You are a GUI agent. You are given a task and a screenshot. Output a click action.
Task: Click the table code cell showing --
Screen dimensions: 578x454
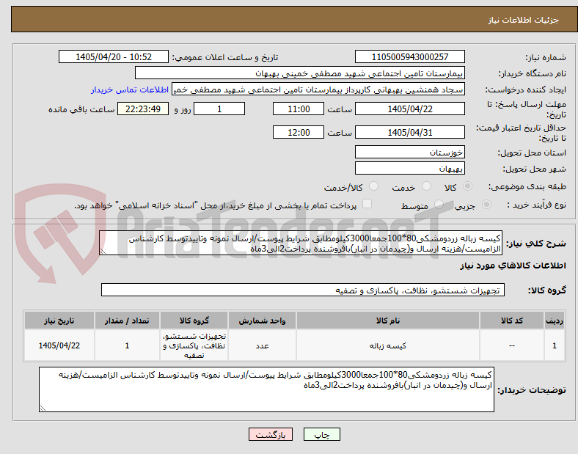coord(512,345)
